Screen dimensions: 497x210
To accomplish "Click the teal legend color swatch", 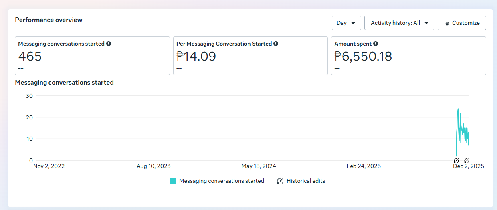I will (x=173, y=181).
